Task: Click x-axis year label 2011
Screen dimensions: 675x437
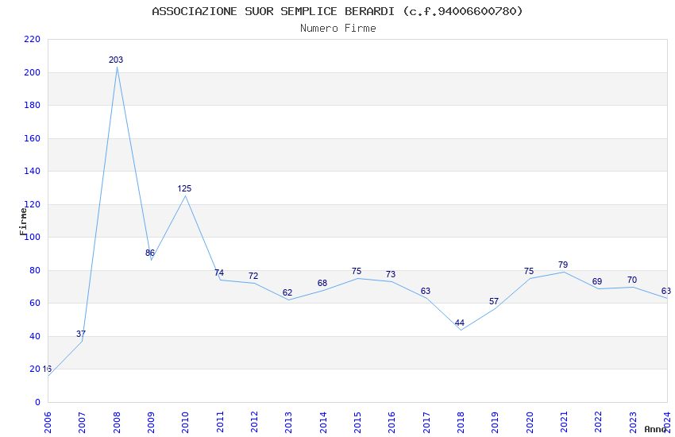Action: pyautogui.click(x=220, y=422)
